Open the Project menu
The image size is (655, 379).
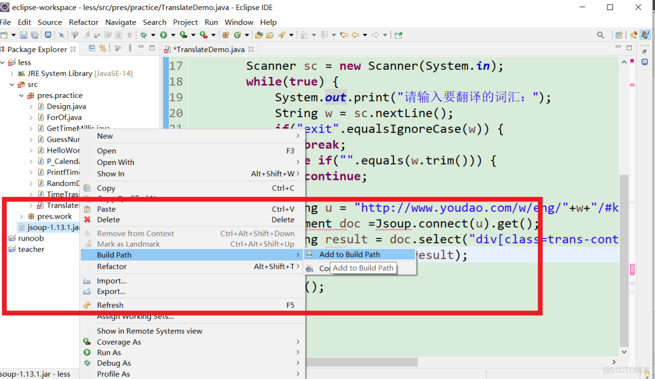[185, 22]
